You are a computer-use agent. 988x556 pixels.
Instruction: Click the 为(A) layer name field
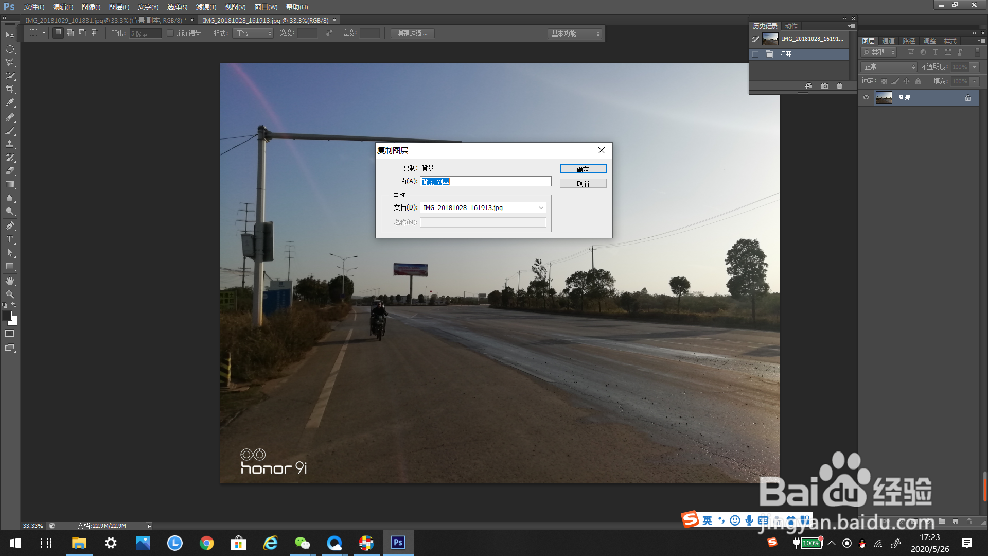[485, 181]
